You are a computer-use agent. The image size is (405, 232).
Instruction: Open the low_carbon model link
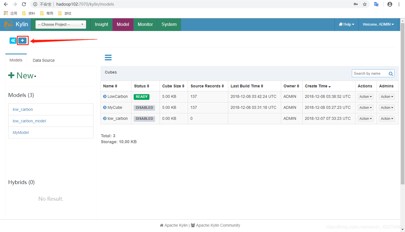coord(23,109)
